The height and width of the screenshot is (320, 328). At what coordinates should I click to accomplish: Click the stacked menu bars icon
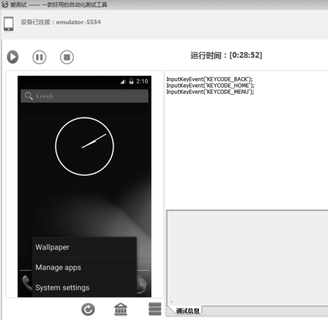(x=155, y=309)
